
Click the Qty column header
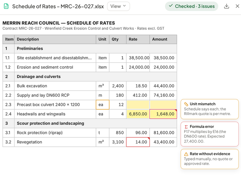click(118, 39)
